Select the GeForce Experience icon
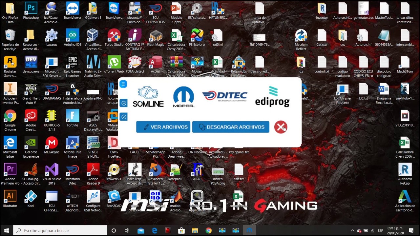 [x=31, y=147]
